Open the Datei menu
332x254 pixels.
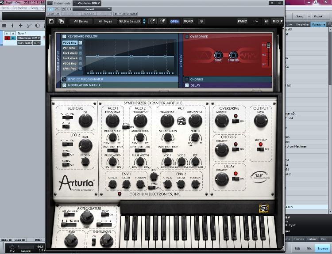point(5,8)
